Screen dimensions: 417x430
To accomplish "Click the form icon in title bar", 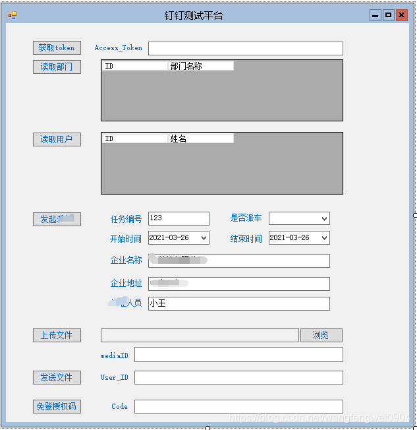I will (x=13, y=15).
